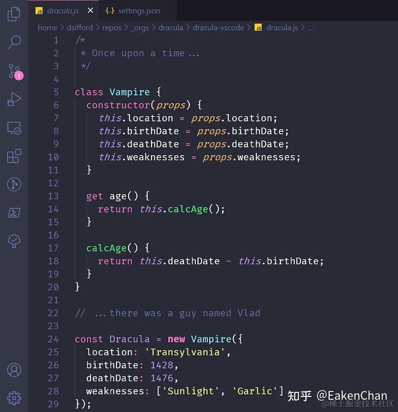Open the Explorer sidebar icon
Image resolution: width=398 pixels, height=412 pixels.
coord(14,14)
